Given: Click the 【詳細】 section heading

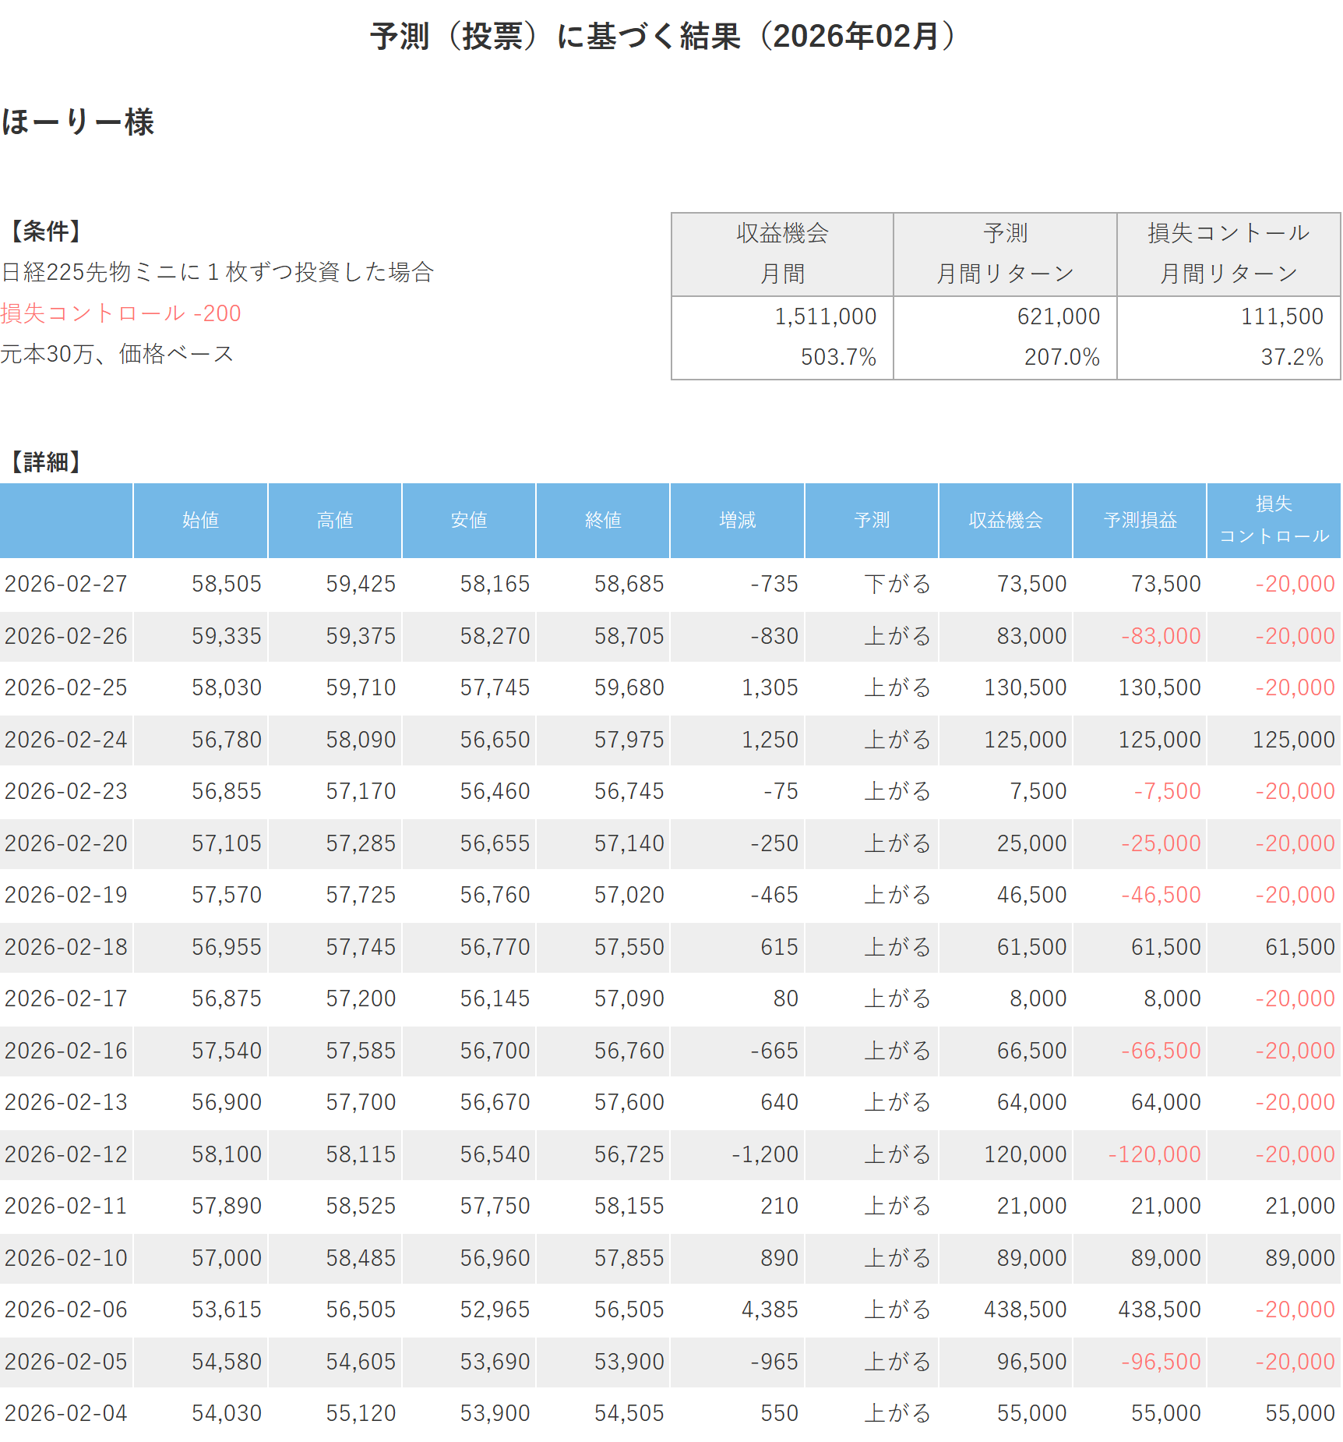Looking at the screenshot, I should click(45, 462).
